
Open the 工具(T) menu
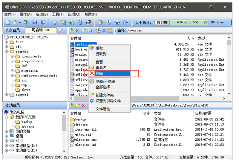pos(58,14)
